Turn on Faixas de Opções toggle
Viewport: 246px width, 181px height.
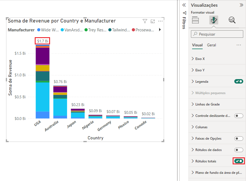coord(238,139)
